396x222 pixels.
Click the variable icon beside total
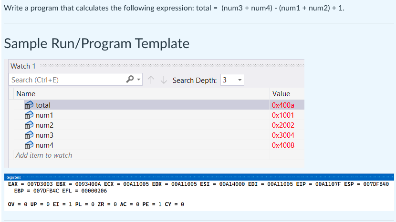point(29,105)
